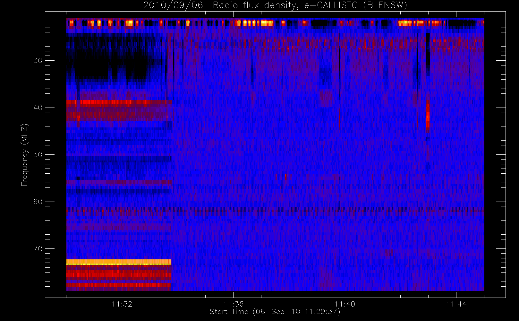
Task: Click the 11:40 time tick label
Action: pyautogui.click(x=345, y=304)
